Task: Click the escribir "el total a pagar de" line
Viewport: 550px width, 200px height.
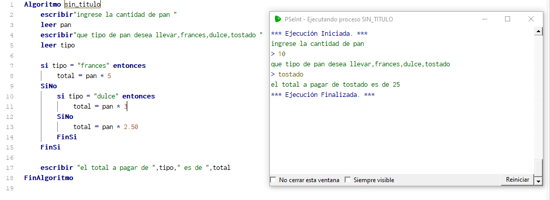Action: 135,167
